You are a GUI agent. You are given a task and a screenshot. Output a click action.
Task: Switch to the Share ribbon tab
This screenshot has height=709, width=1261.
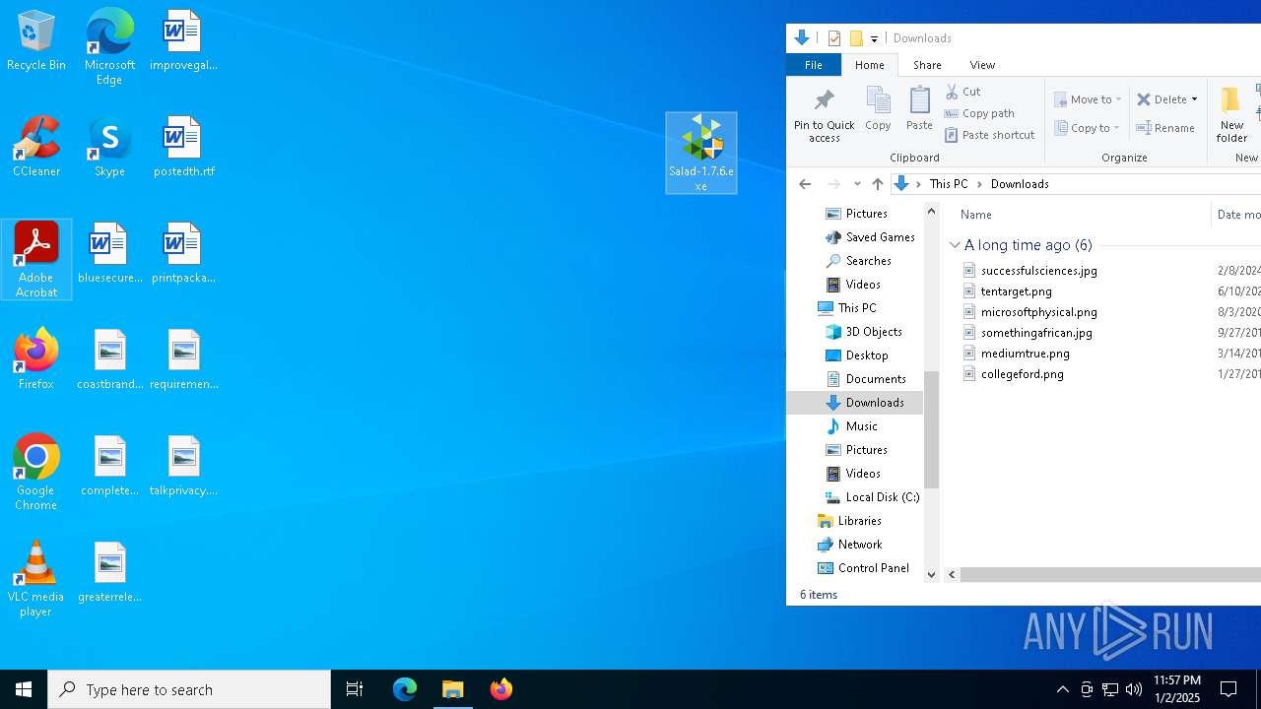927,65
